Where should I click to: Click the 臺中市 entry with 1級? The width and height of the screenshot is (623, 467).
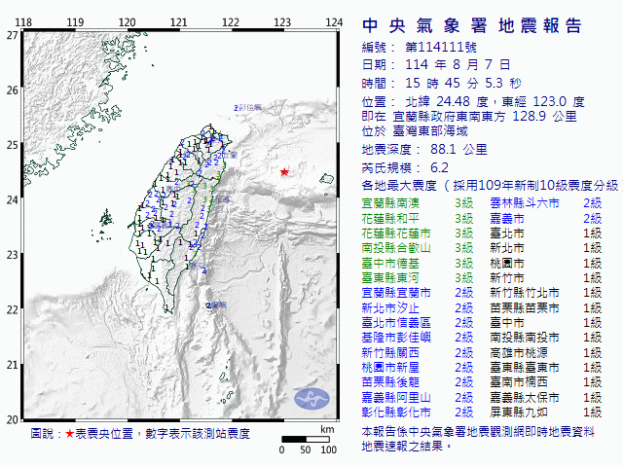[507, 323]
